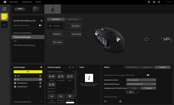The height and width of the screenshot is (105, 174).
Task: Select Tastendruck 5 assignment
Action: [28, 86]
